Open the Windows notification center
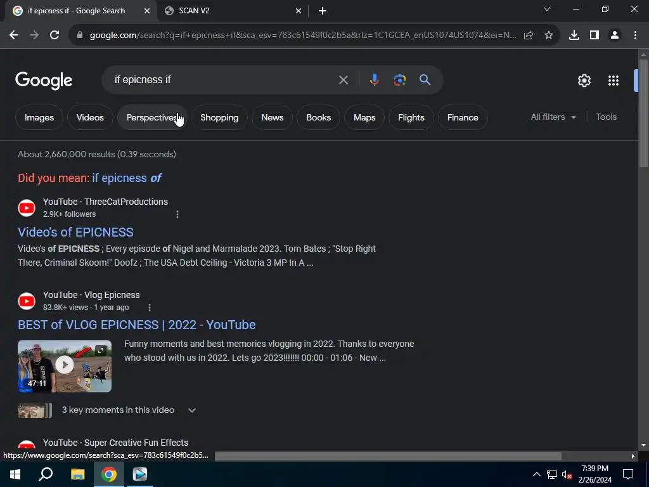Screen dimensions: 649x487 (x=628, y=474)
